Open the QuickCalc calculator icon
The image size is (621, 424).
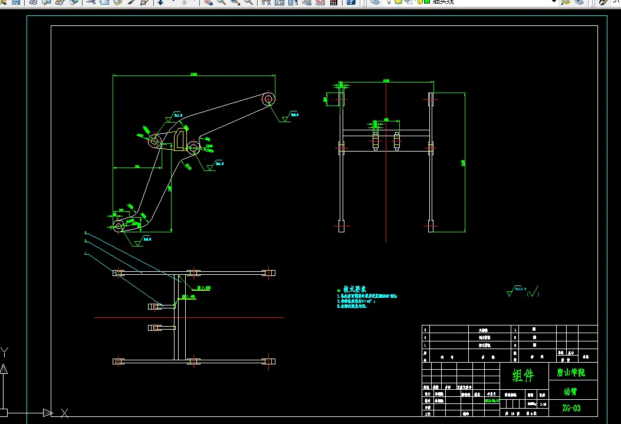333,2
